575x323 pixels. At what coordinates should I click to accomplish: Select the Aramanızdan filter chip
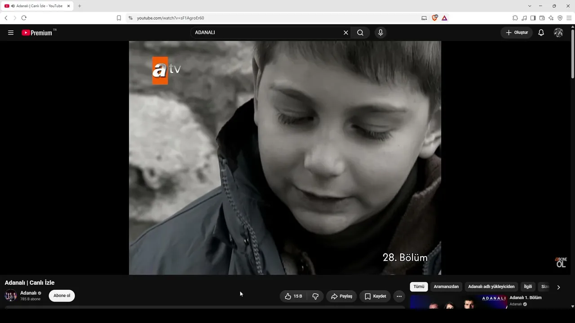pos(446,287)
